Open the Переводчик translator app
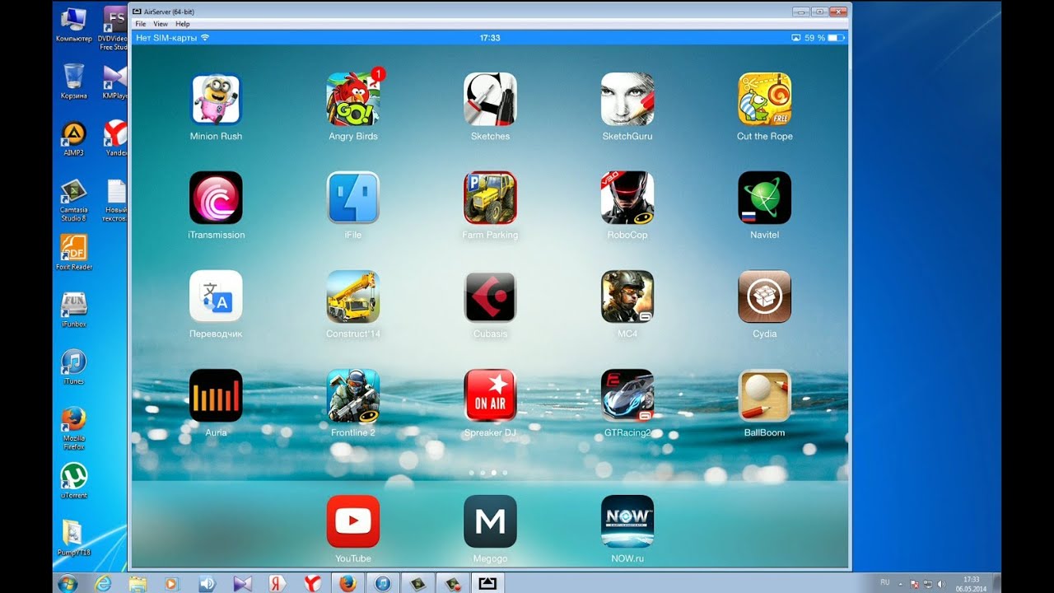 216,296
